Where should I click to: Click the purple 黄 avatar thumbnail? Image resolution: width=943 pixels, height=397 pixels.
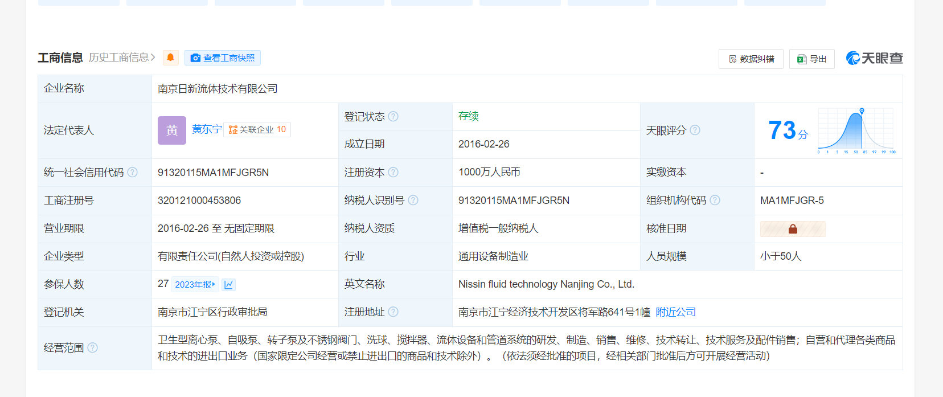[172, 130]
